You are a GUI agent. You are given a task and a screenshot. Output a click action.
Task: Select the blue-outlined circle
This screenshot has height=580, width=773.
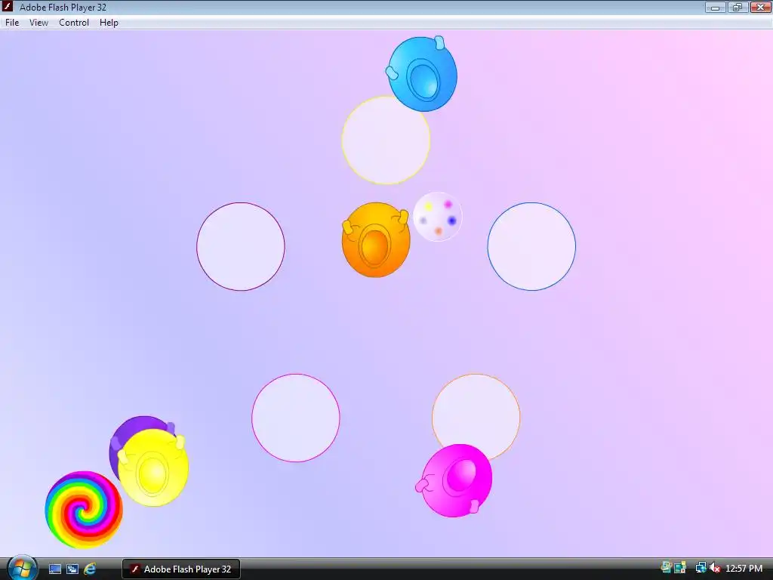(x=531, y=247)
